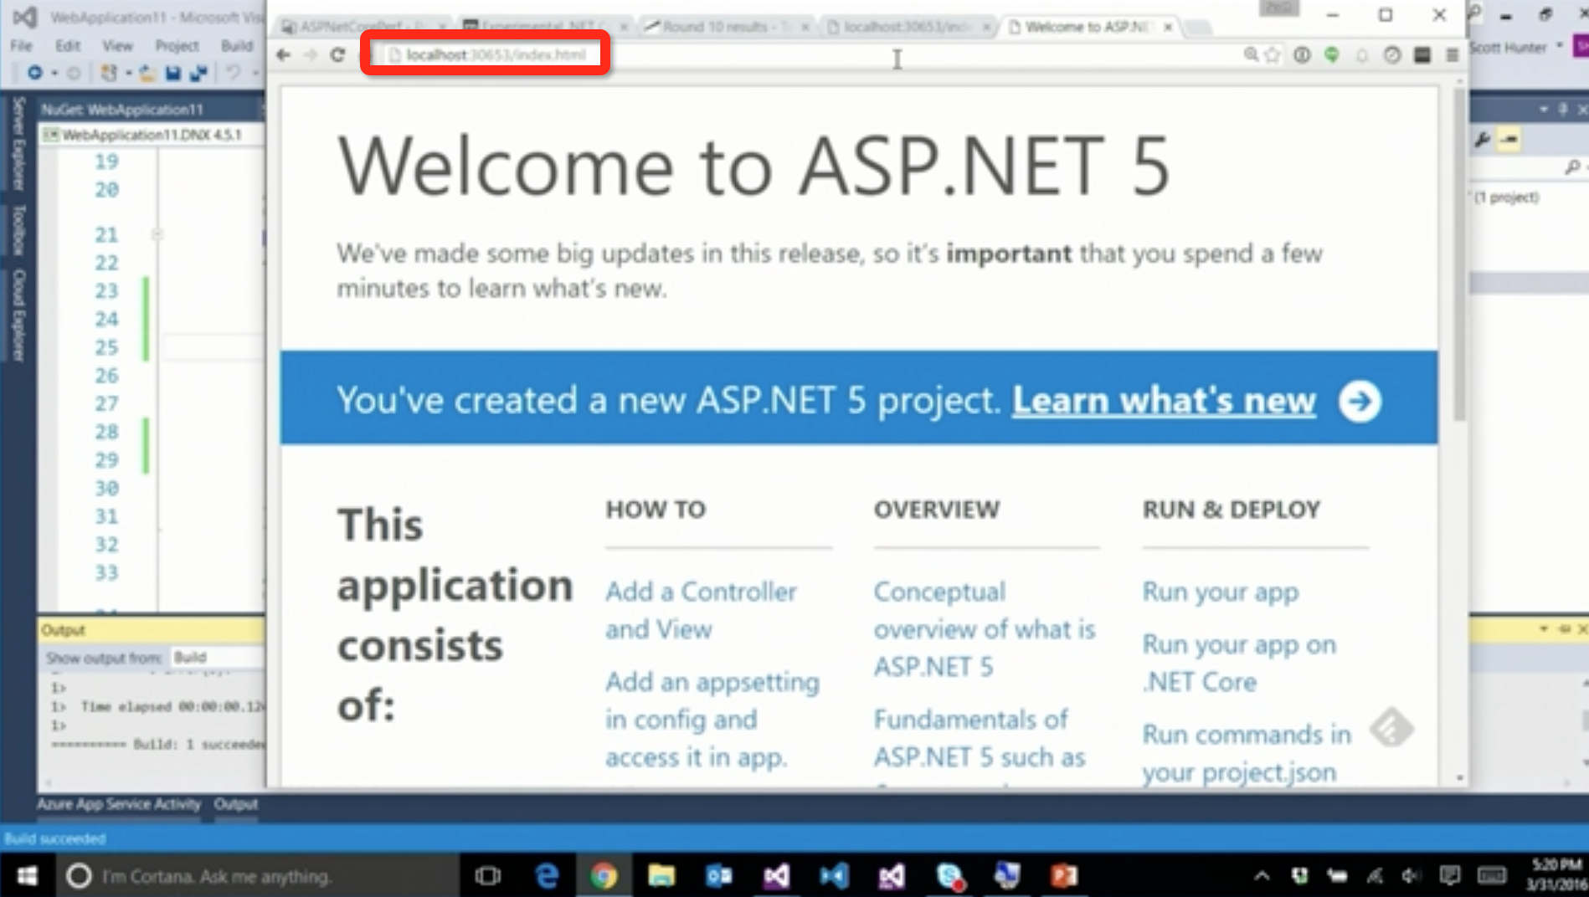Reload the browser page
This screenshot has width=1589, height=897.
(337, 54)
